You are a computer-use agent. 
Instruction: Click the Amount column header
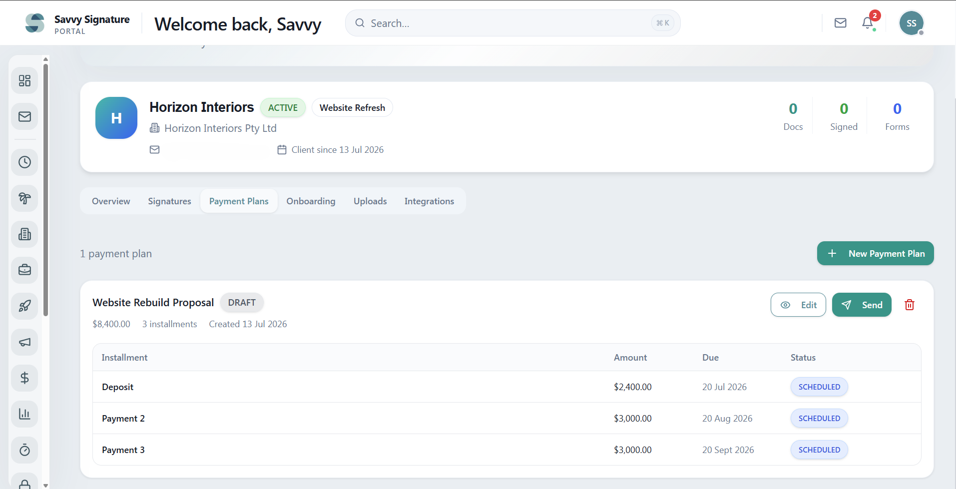(x=630, y=358)
